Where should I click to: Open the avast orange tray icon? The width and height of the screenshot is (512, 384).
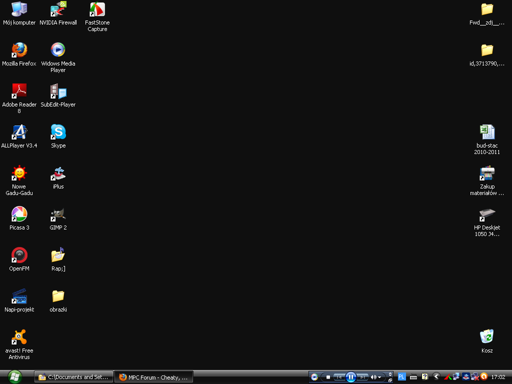click(484, 377)
